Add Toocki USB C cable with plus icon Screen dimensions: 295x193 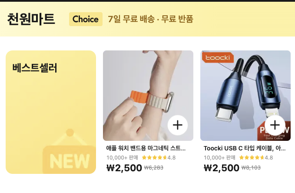275,125
